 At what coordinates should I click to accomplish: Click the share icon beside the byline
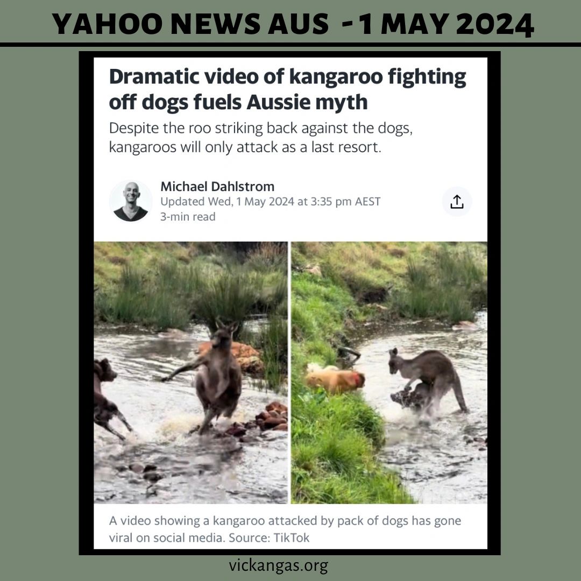tap(457, 202)
